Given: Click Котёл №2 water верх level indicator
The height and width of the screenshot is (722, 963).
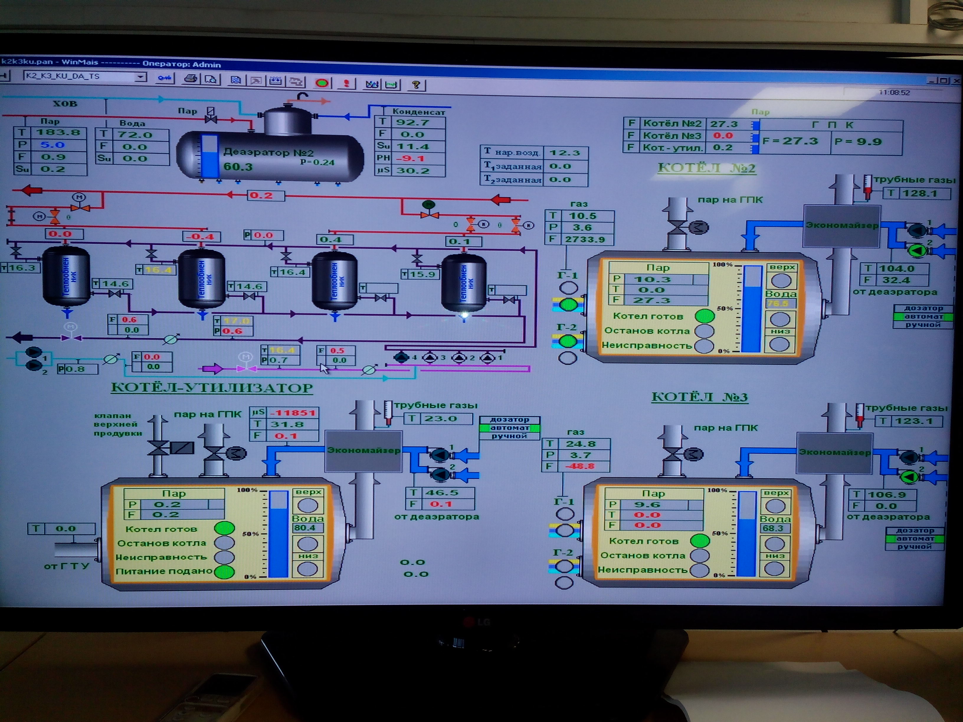Looking at the screenshot, I should click(x=782, y=281).
